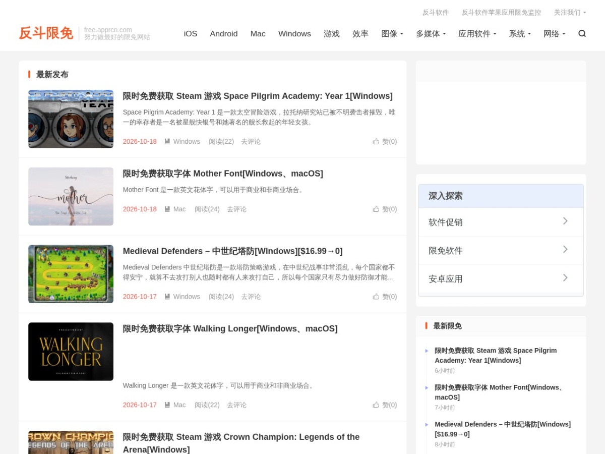The height and width of the screenshot is (454, 605).
Task: Click category icon beside Mac on Mother Font post
Action: click(x=167, y=209)
